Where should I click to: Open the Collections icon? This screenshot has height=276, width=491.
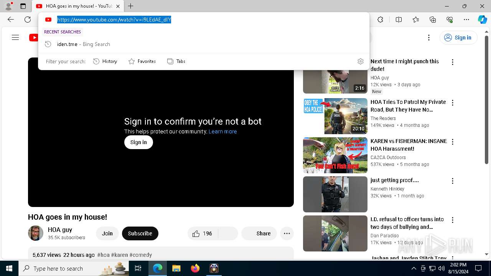tap(433, 20)
